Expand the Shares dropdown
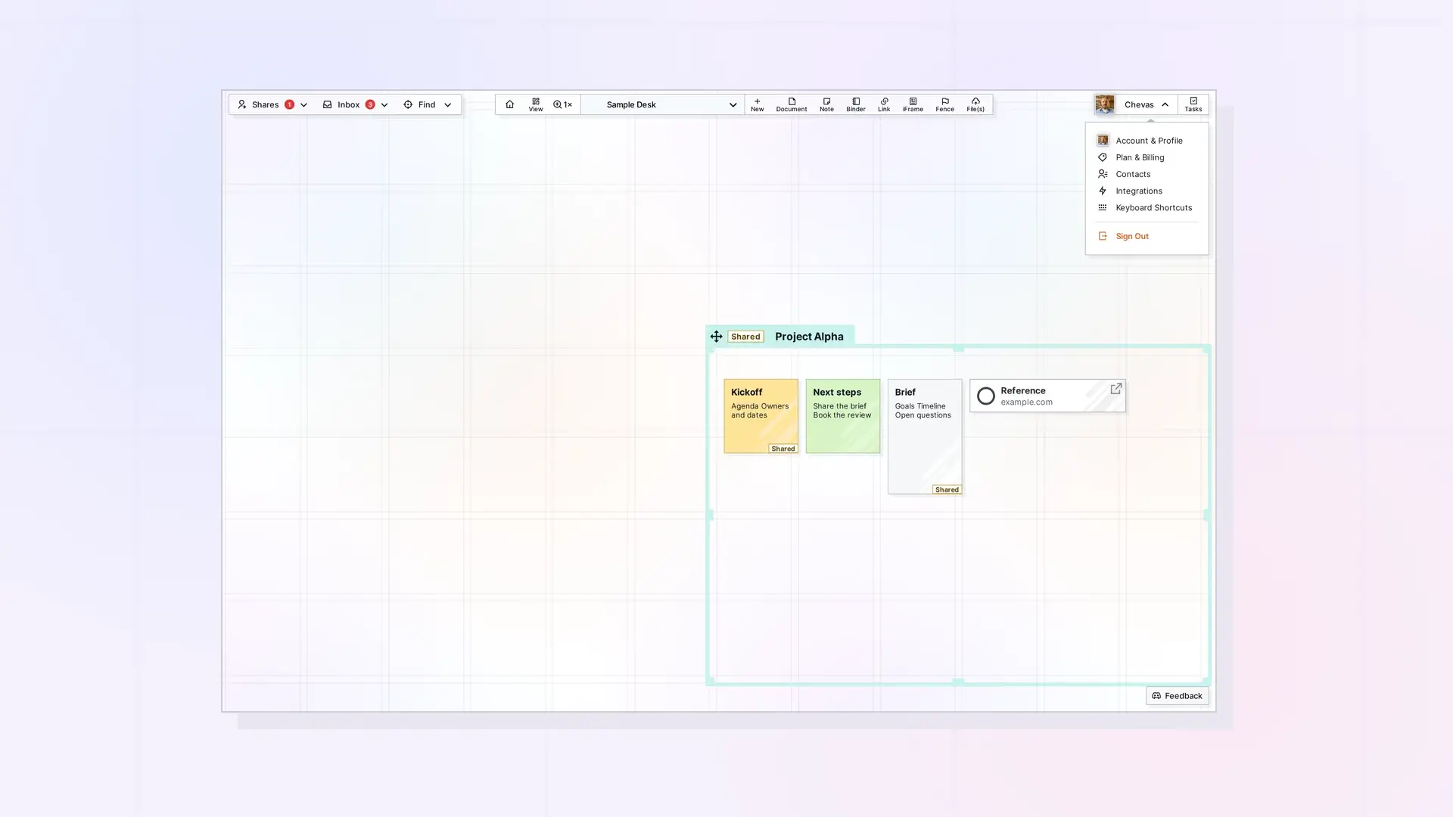The image size is (1453, 817). tap(303, 105)
